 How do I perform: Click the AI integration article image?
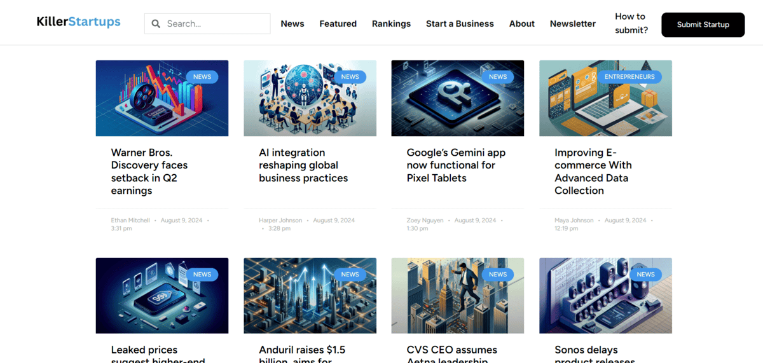[310, 99]
